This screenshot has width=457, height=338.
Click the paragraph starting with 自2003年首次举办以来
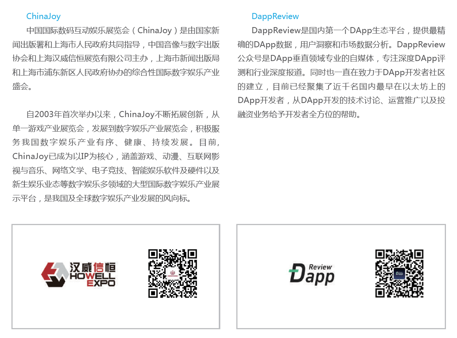tap(116, 156)
